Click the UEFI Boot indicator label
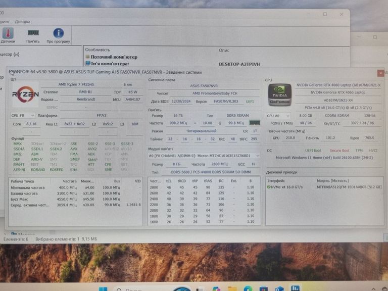 313,150
